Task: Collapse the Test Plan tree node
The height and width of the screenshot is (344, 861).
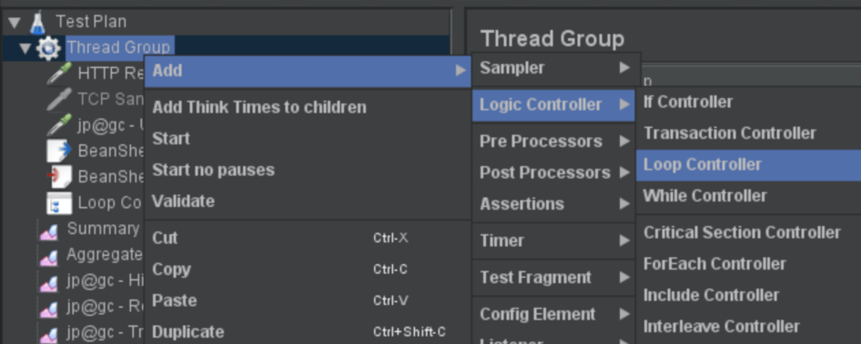Action: tap(14, 23)
